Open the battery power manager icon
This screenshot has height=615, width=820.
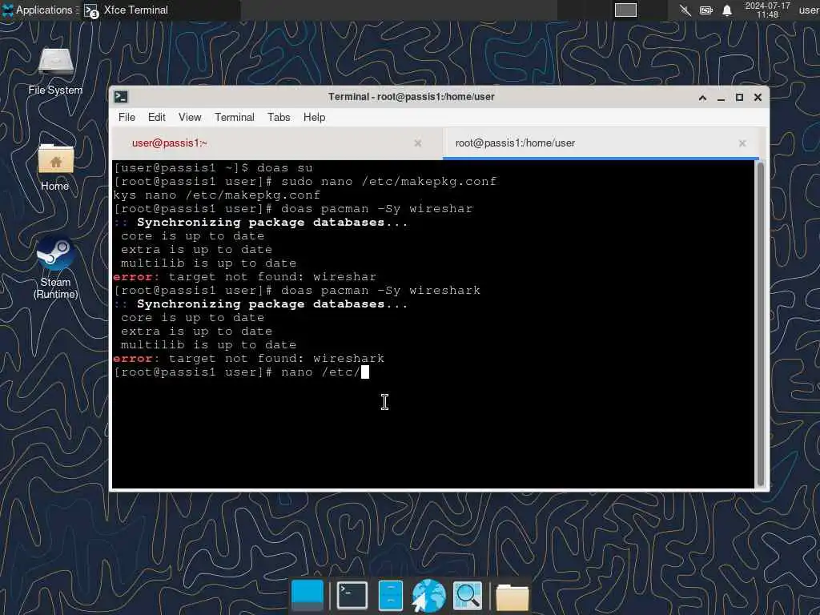706,10
